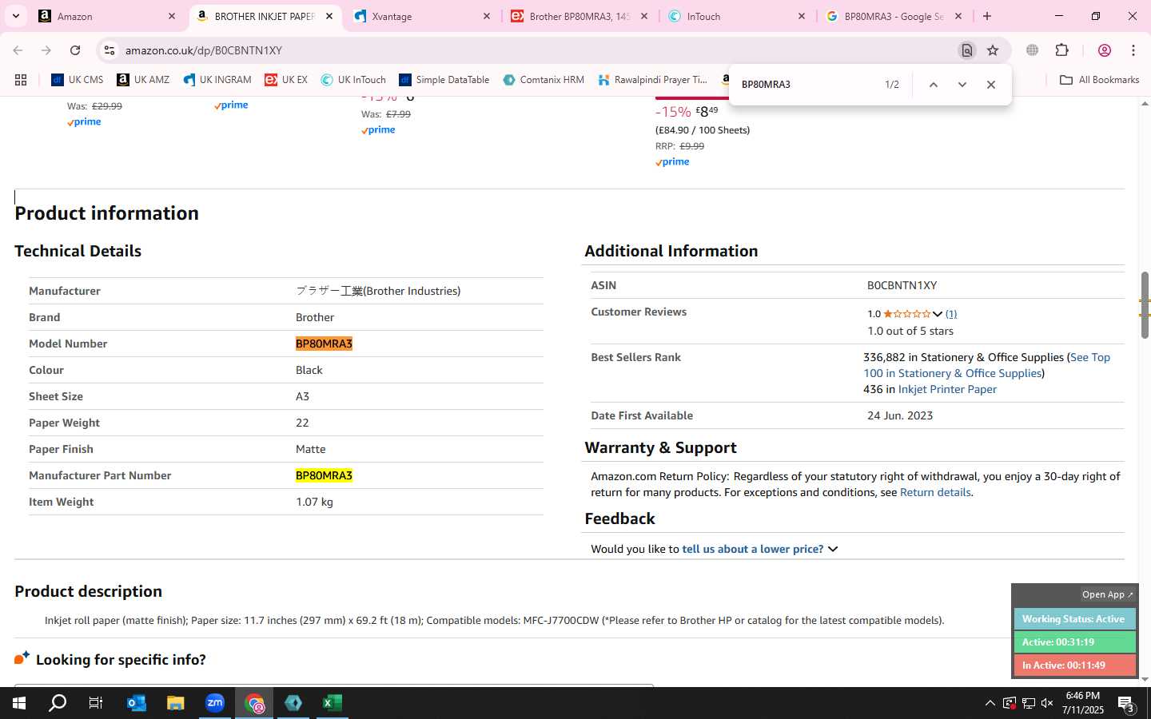Switch to BP80MRA3 Google Search tab
The image size is (1151, 719).
click(894, 16)
